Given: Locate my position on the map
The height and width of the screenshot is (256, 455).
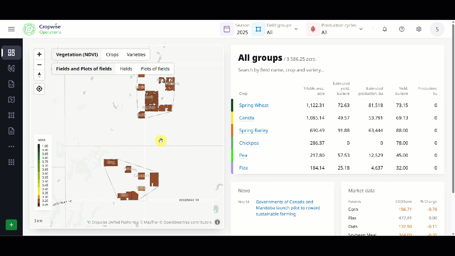Looking at the screenshot, I should coord(39,89).
